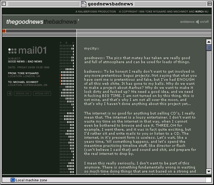Click the scroll down arrow of message pane
The width and height of the screenshot is (214, 185).
(208, 171)
